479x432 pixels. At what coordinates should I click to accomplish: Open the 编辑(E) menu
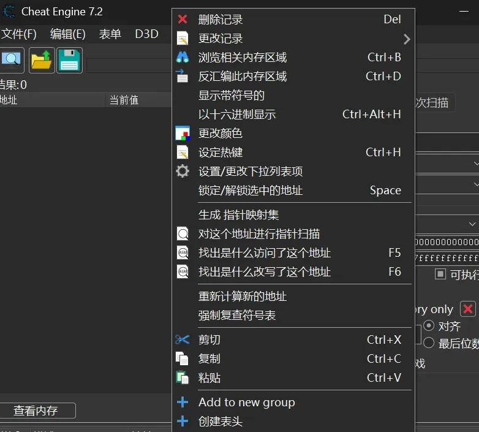point(68,34)
